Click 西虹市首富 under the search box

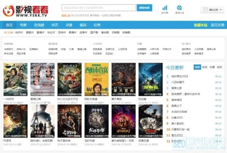pyautogui.click(x=115, y=15)
